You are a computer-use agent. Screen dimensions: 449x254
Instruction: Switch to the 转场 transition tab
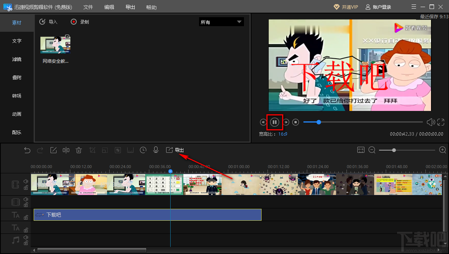(x=17, y=96)
